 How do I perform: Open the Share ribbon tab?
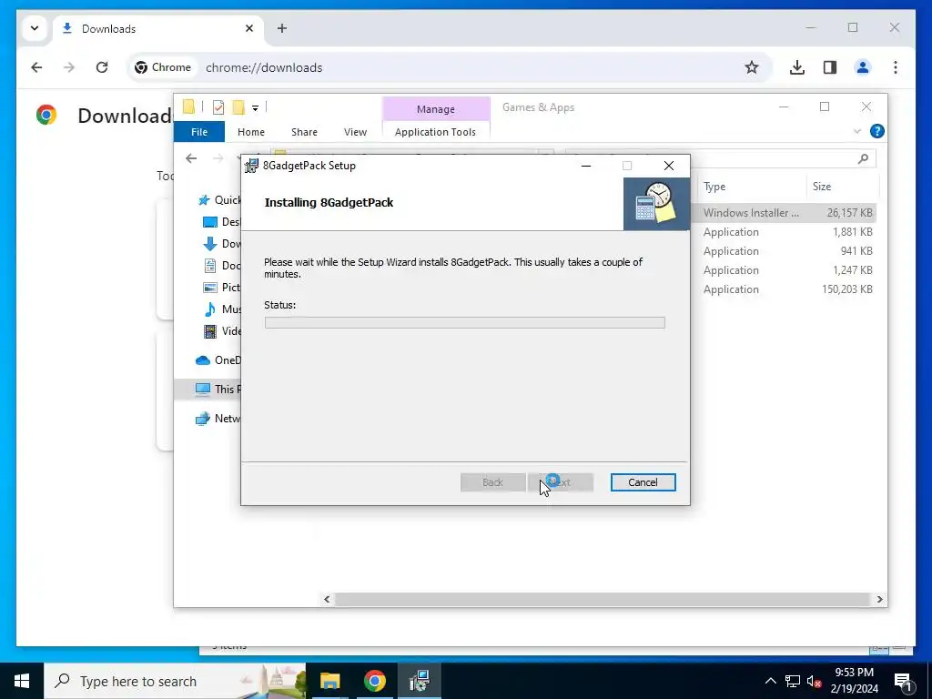(x=304, y=132)
